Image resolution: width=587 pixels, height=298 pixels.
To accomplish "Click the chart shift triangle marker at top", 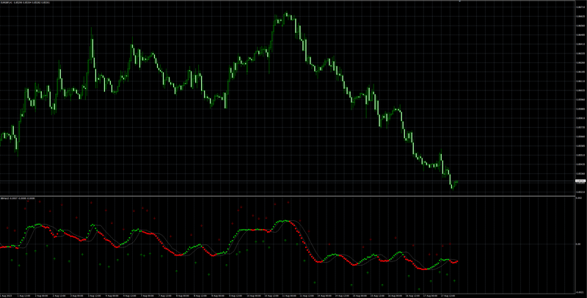I will (460, 1).
